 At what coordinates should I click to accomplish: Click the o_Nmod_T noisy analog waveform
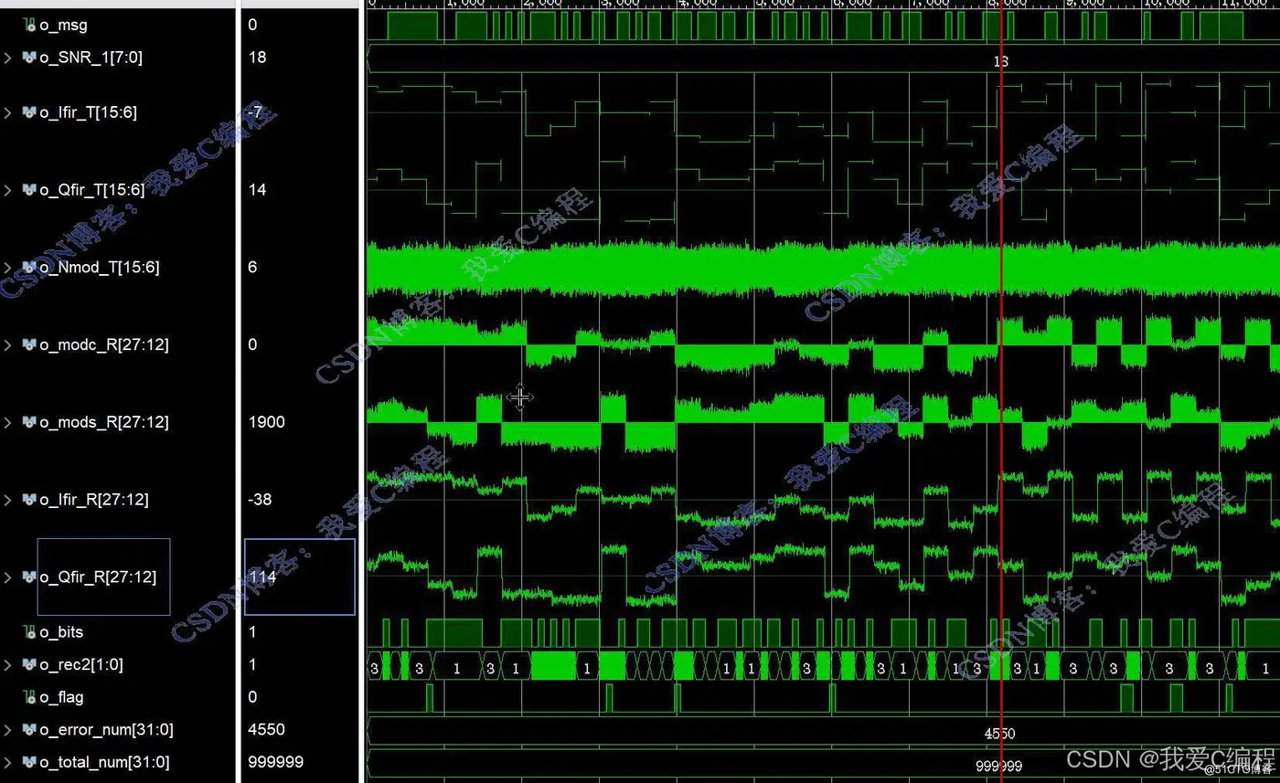(x=823, y=269)
